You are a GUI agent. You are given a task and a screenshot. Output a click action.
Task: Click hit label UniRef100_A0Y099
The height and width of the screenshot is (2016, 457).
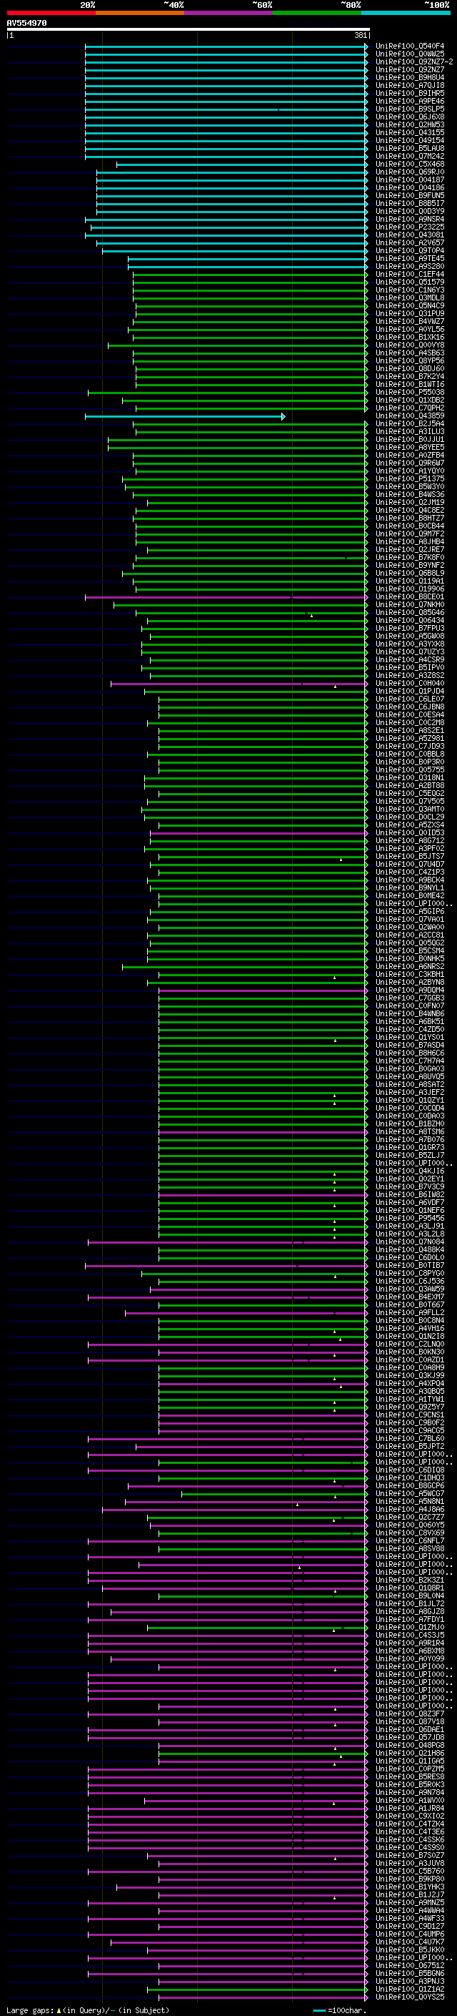(410, 1658)
